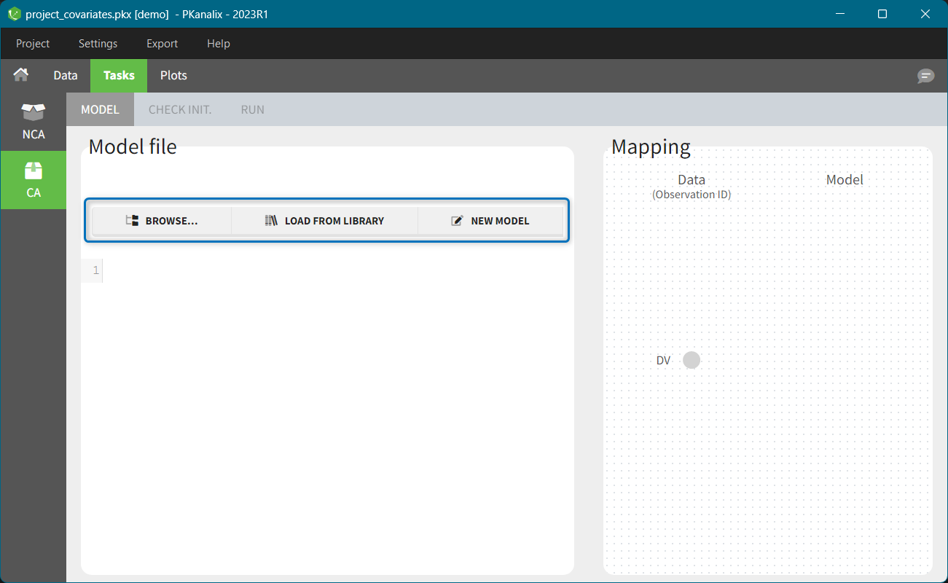Click the PKanalix logo in title bar
948x583 pixels.
click(x=14, y=14)
